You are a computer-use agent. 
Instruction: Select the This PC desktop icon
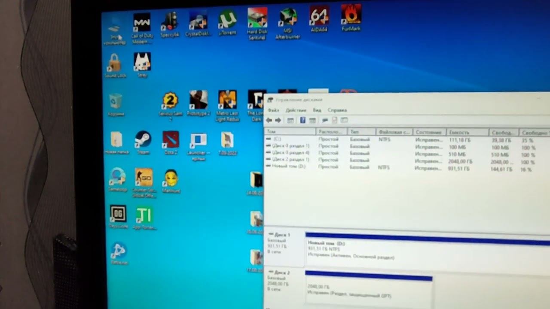coord(115,31)
